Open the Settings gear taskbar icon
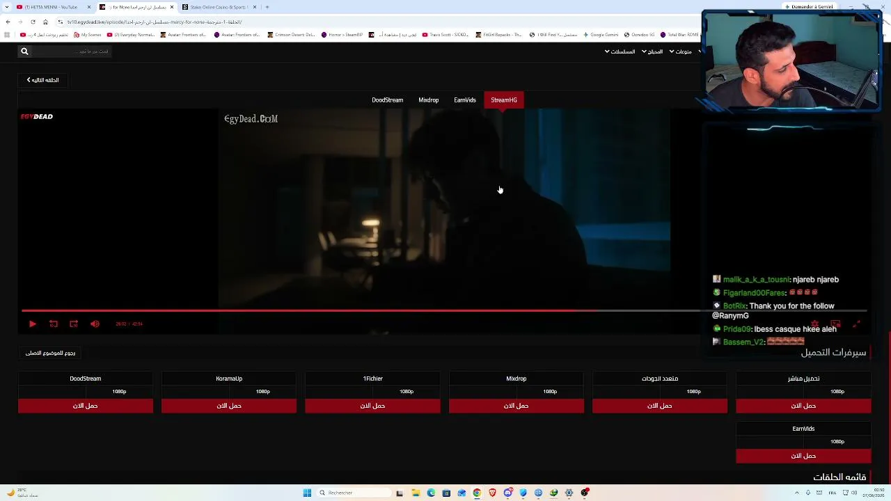Image resolution: width=891 pixels, height=501 pixels. pyautogui.click(x=569, y=493)
